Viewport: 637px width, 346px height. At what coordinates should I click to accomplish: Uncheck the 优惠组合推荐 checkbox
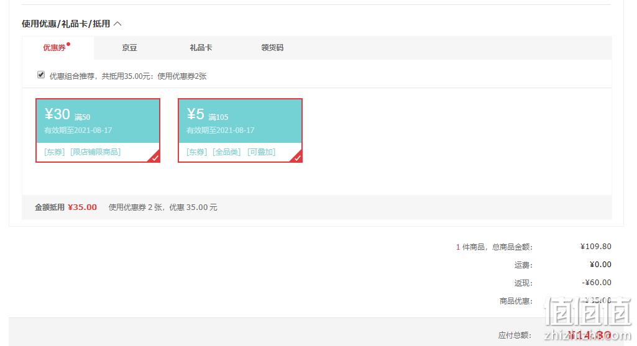tap(40, 75)
